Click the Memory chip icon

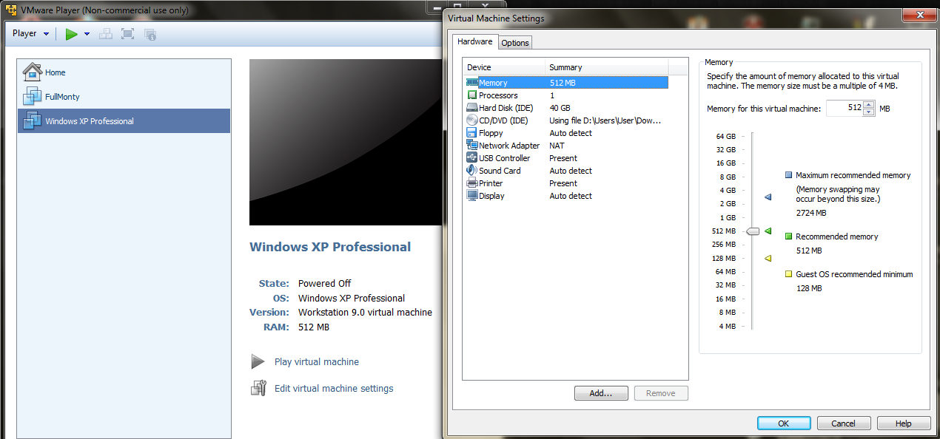click(472, 83)
